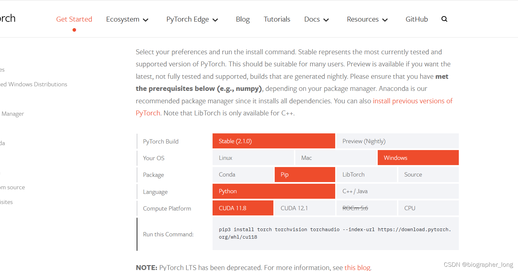Click the 'PyTorch Build' row label

click(161, 142)
